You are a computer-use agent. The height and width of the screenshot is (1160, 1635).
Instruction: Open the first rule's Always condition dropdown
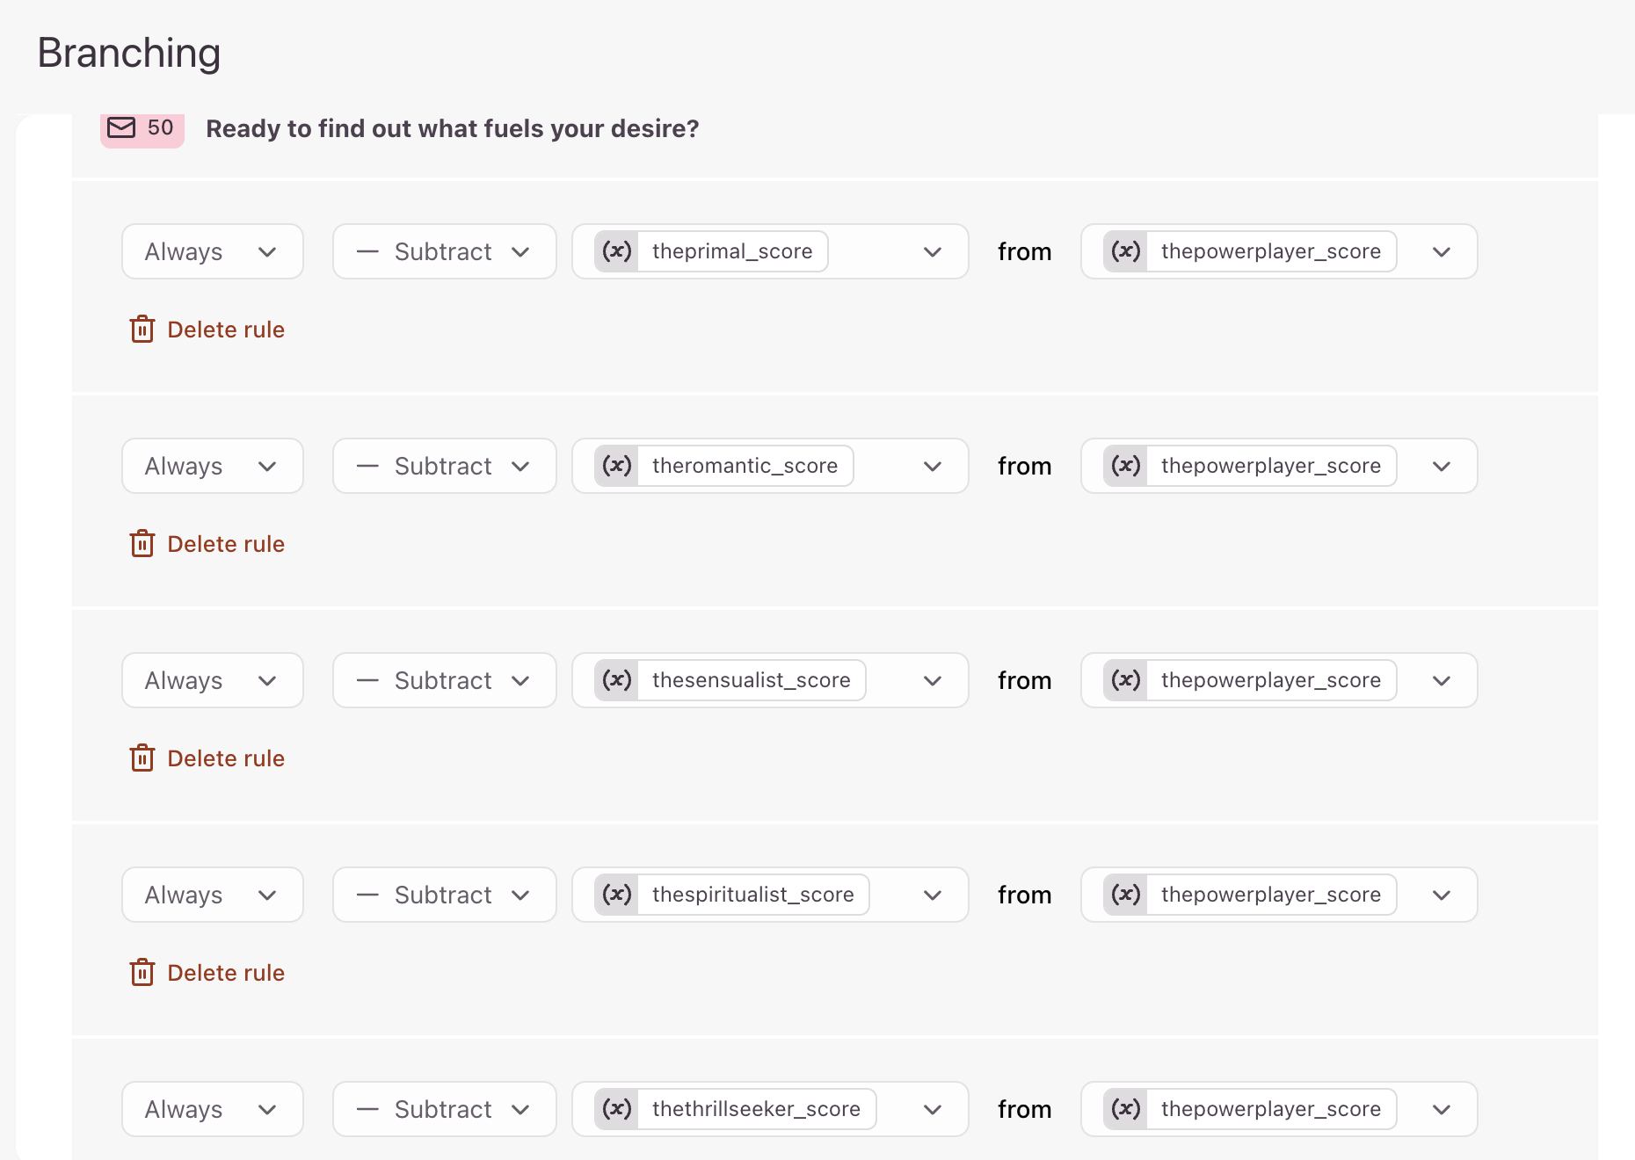tap(213, 251)
